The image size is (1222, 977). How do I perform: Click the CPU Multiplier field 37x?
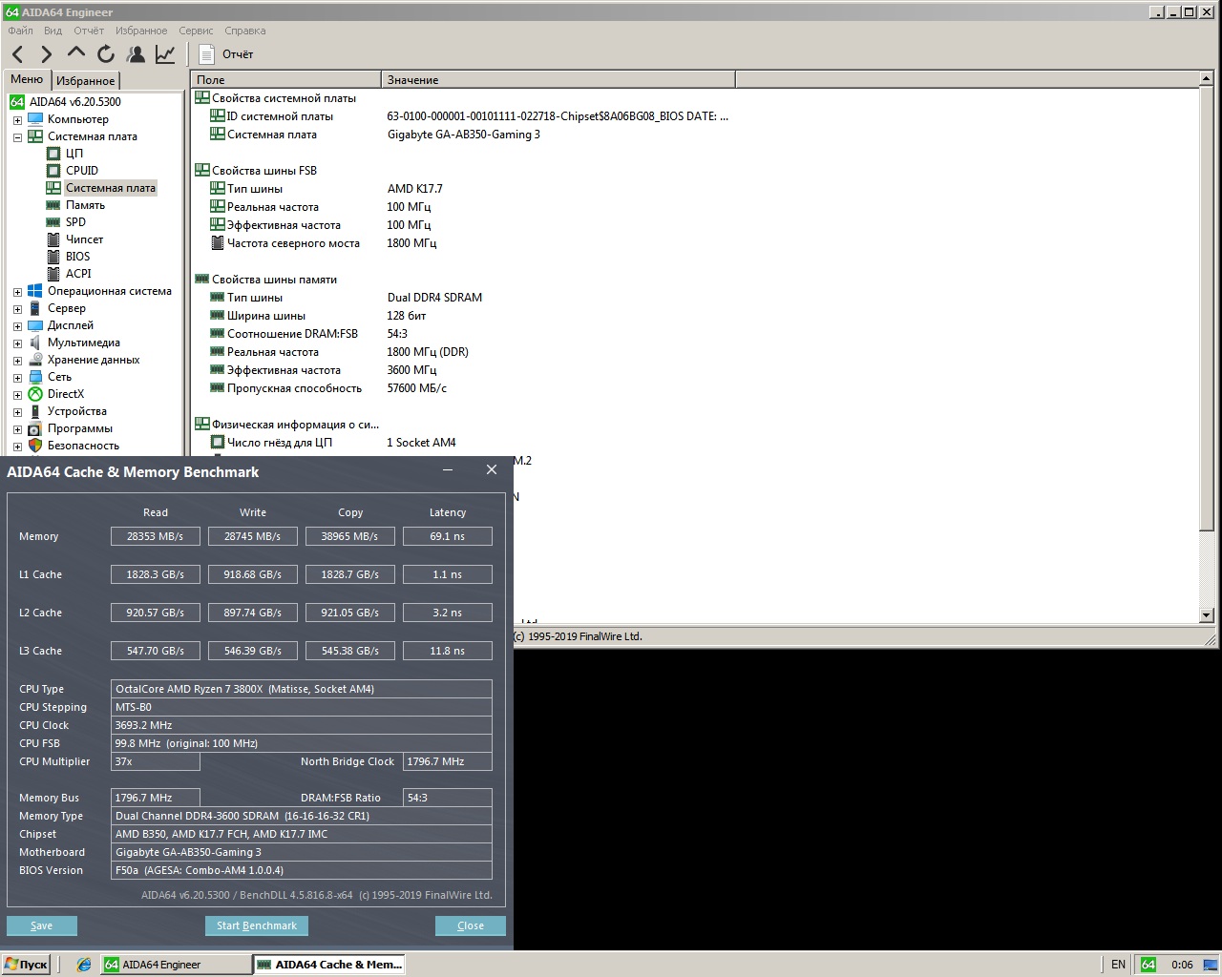[156, 761]
